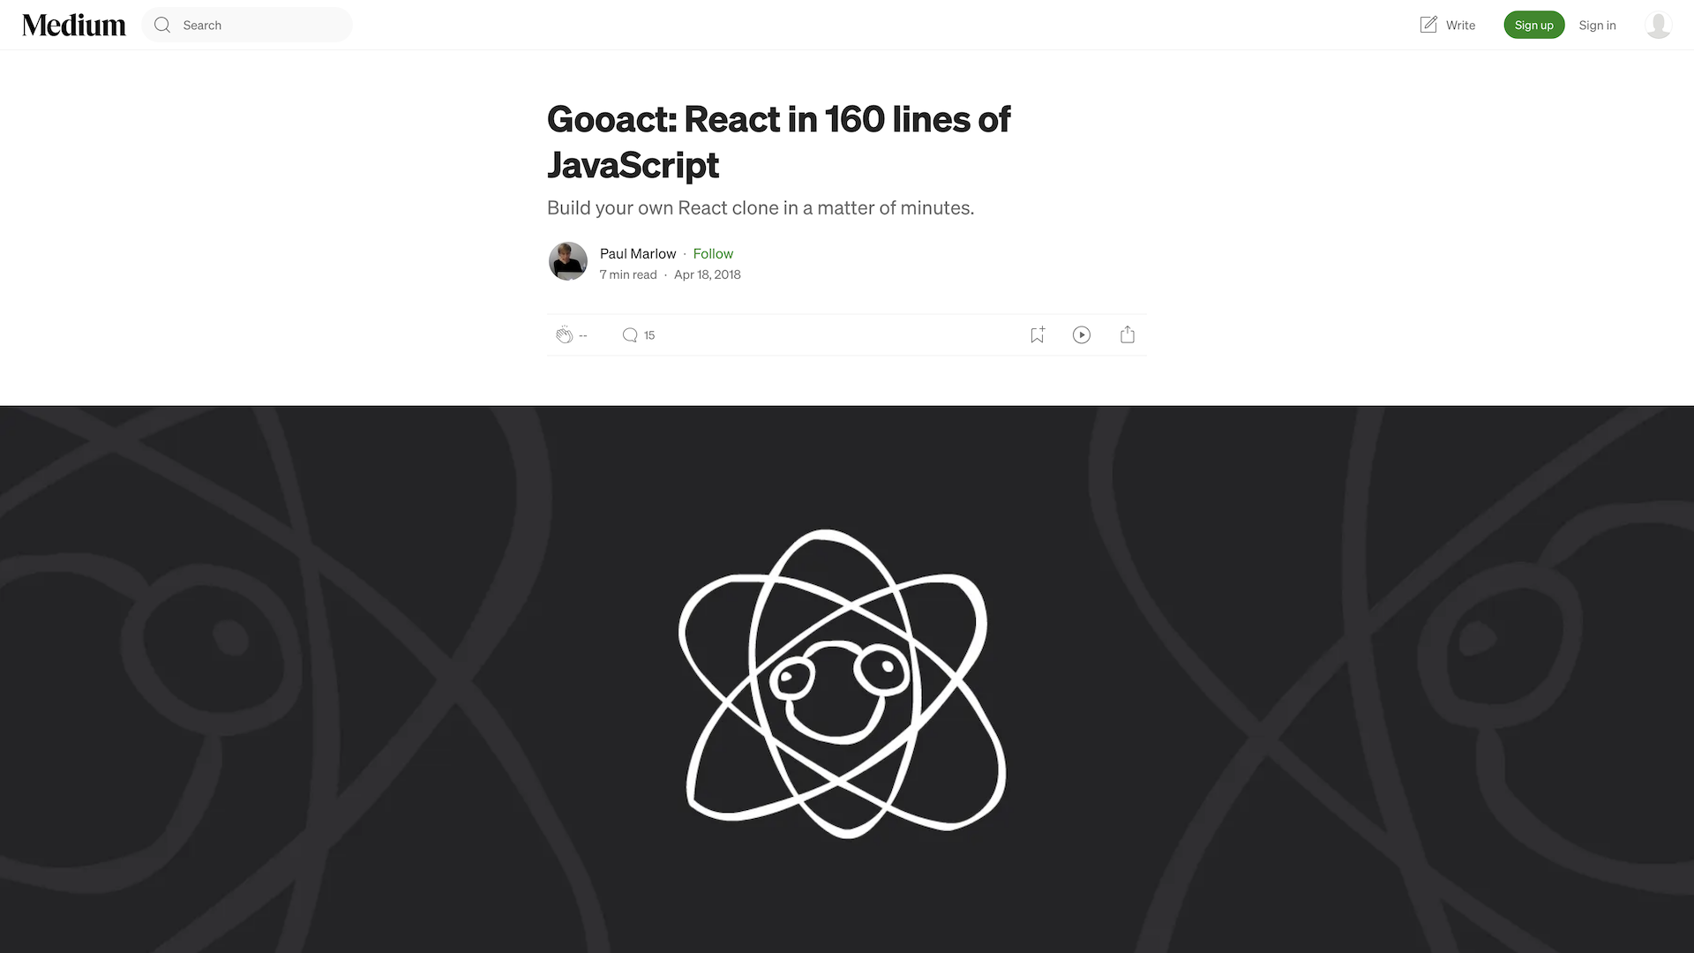
Task: Click the Medium logo home link
Action: pos(73,25)
